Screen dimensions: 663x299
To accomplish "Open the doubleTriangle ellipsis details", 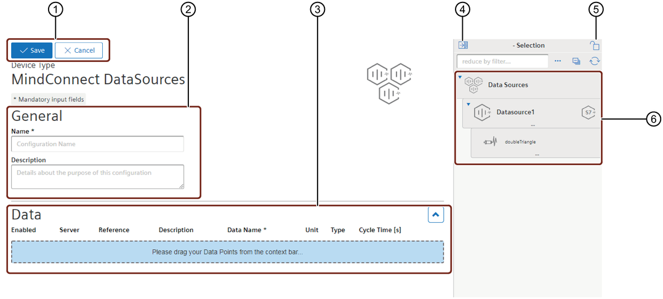I will [x=537, y=155].
